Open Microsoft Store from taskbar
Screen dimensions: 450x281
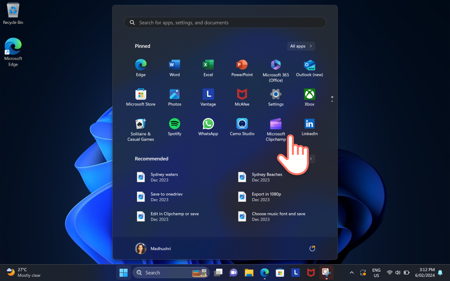tap(280, 273)
